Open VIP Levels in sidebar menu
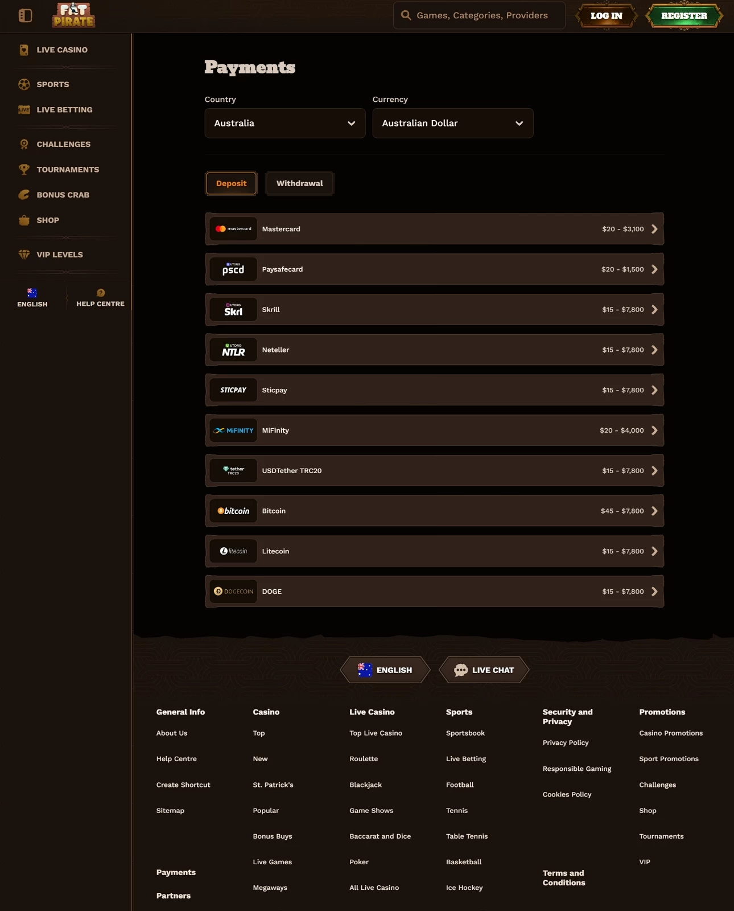This screenshot has width=734, height=911. coord(60,255)
